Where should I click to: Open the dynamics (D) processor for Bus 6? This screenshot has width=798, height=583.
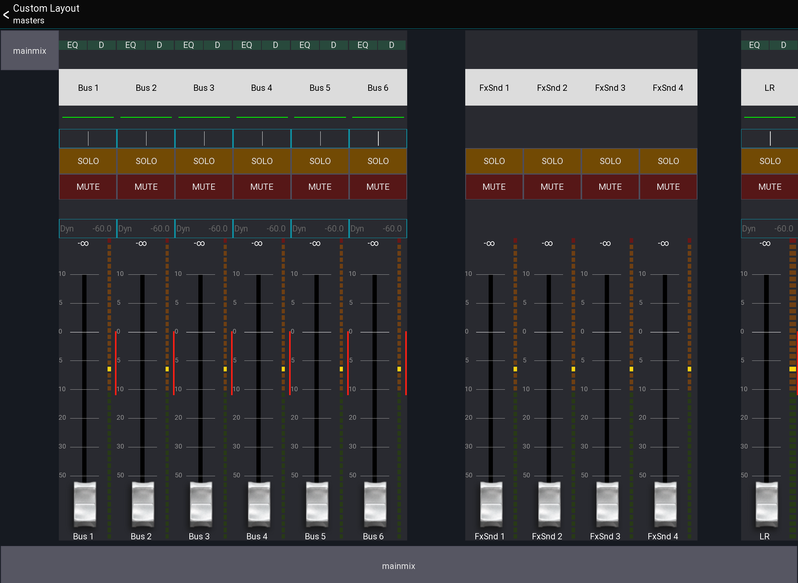[392, 45]
